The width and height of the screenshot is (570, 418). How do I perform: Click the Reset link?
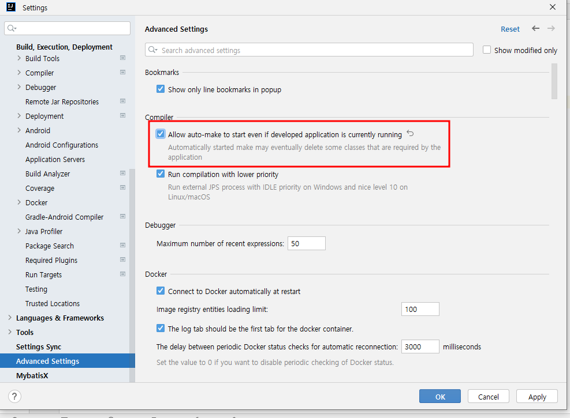click(x=510, y=29)
